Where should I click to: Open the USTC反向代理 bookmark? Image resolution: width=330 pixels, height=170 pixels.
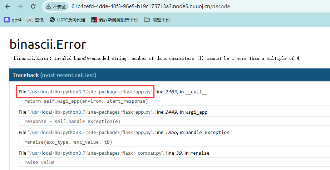coord(68,20)
